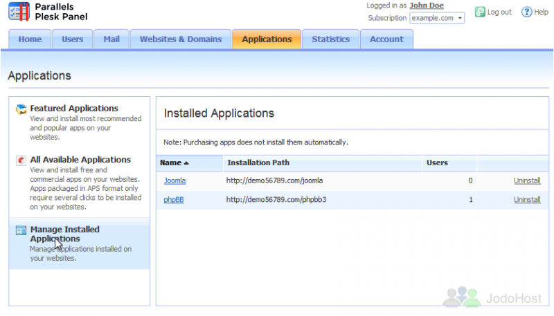This screenshot has width=554, height=316.
Task: Click the Help question mark icon
Action: click(x=526, y=12)
